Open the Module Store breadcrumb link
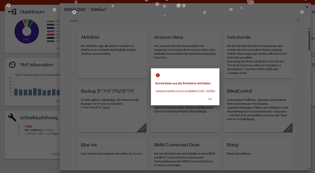The height and width of the screenshot is (173, 315). click(x=75, y=9)
